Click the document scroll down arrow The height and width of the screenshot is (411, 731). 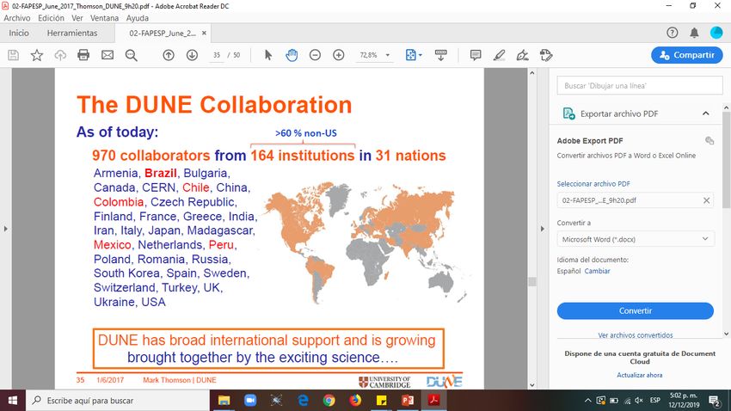tap(532, 385)
